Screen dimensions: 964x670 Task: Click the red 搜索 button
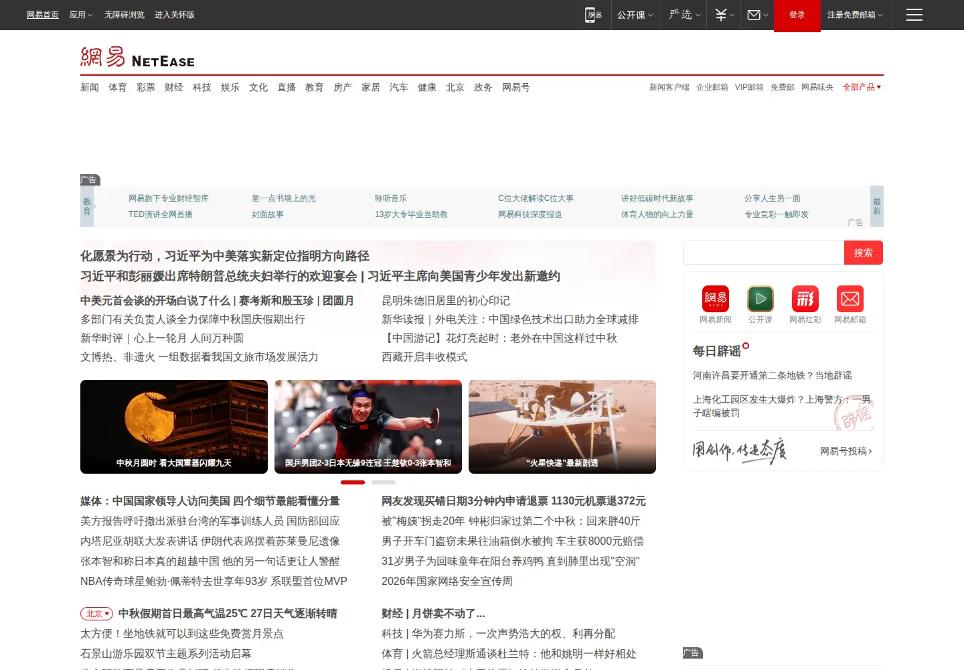(x=863, y=253)
